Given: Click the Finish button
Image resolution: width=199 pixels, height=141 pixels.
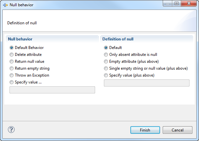Looking at the screenshot, I should (x=145, y=130).
